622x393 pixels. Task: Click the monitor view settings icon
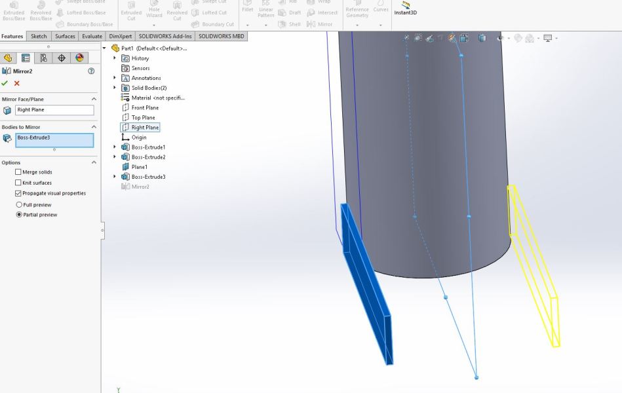548,39
